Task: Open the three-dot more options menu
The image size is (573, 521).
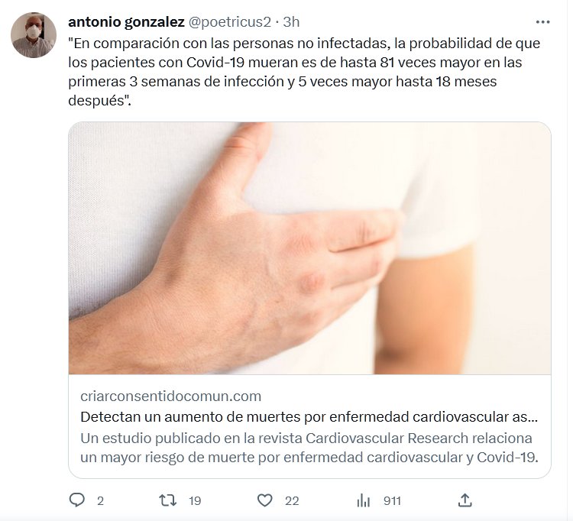Action: (542, 22)
